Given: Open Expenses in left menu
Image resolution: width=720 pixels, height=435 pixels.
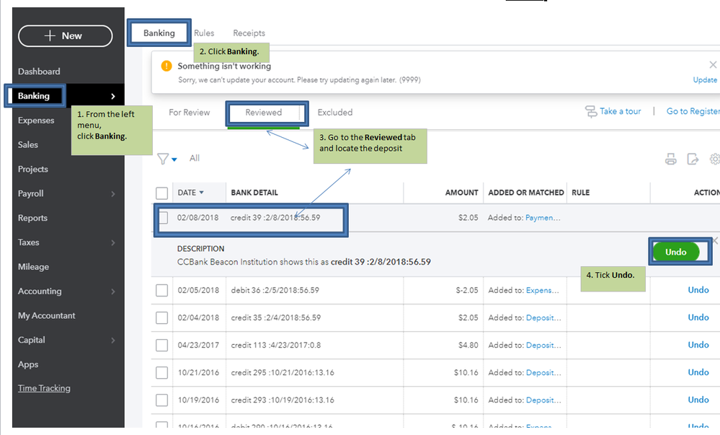Looking at the screenshot, I should 36,120.
